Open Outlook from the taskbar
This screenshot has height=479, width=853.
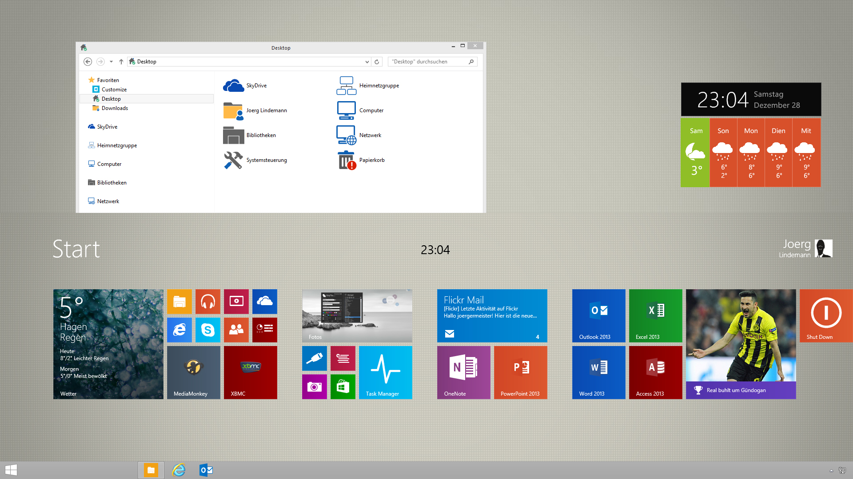coord(206,470)
